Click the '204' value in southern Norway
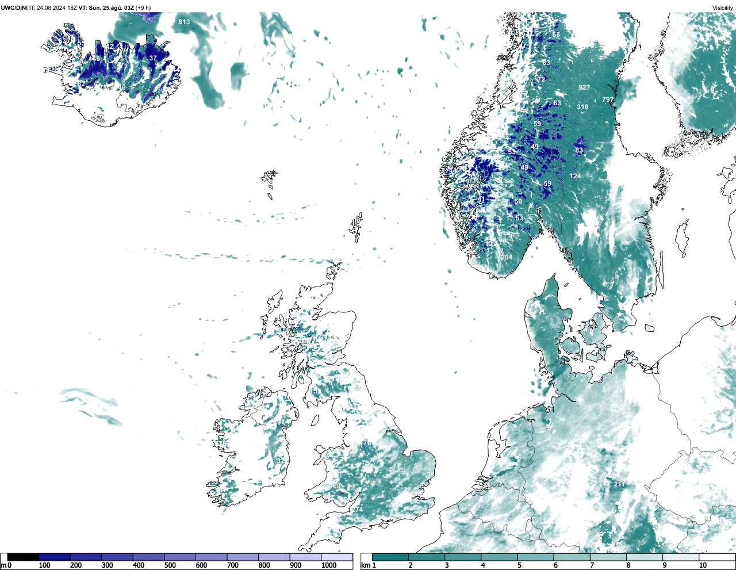 coord(507,257)
